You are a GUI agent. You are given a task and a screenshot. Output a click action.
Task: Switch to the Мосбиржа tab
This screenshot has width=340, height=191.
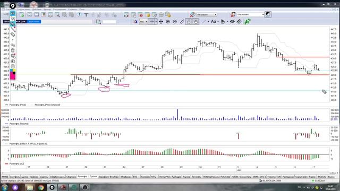(126, 177)
